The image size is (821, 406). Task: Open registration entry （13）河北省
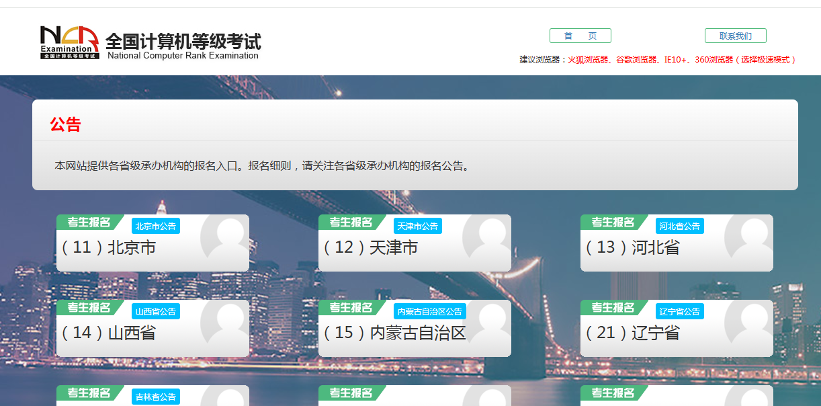(634, 247)
